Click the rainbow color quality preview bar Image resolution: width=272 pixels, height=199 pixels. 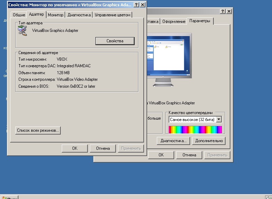[195, 130]
